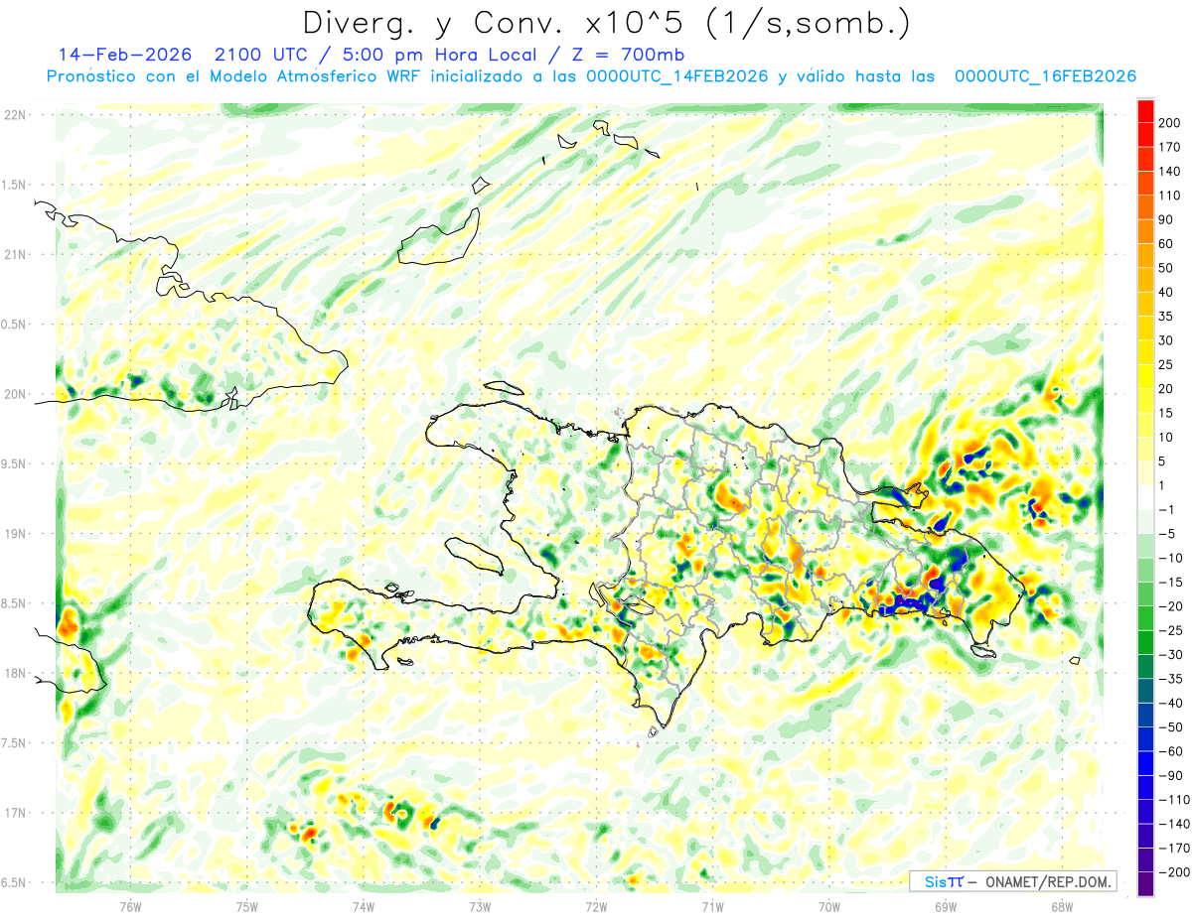Select the '1.5N' latitude axis label

pyautogui.click(x=15, y=185)
